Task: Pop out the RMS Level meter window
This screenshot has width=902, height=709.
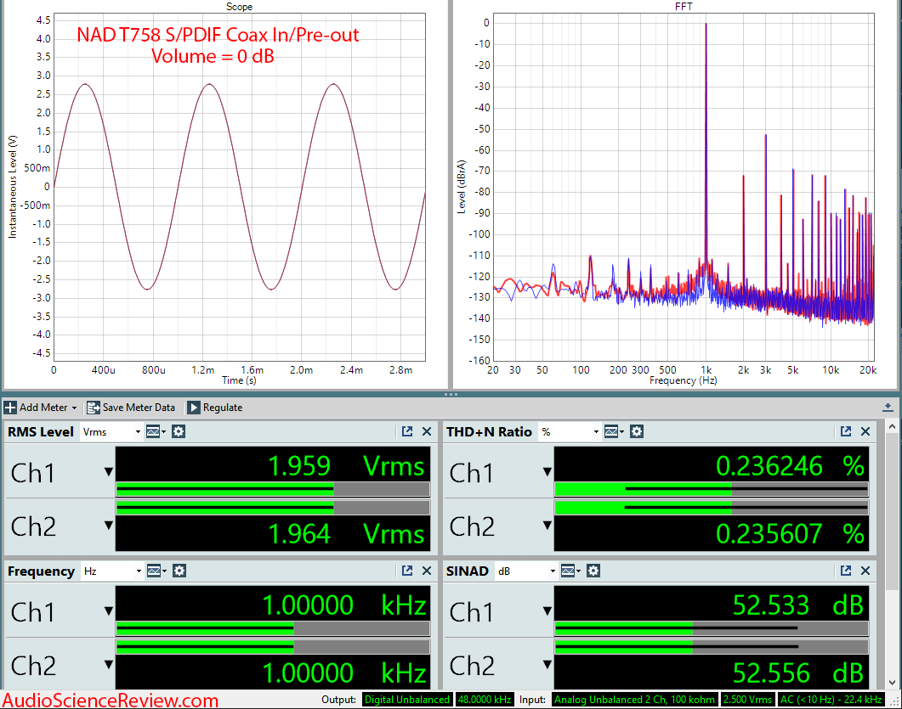Action: pos(407,431)
